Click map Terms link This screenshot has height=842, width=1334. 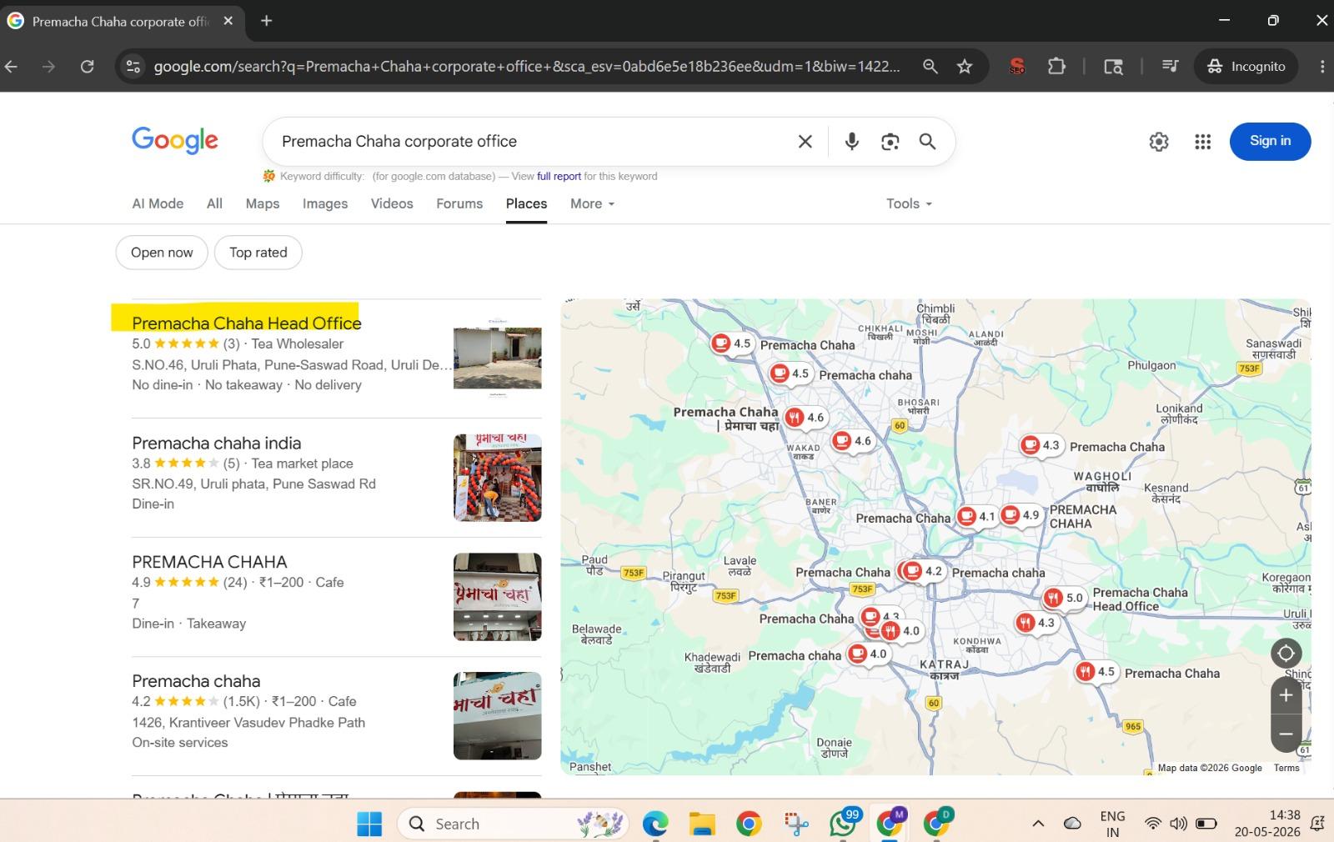coord(1286,768)
